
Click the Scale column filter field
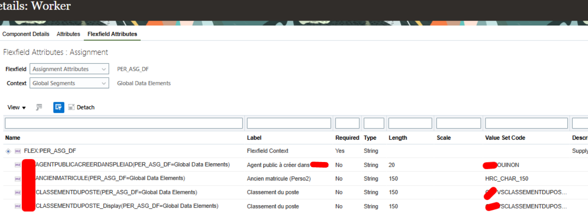tap(459, 123)
